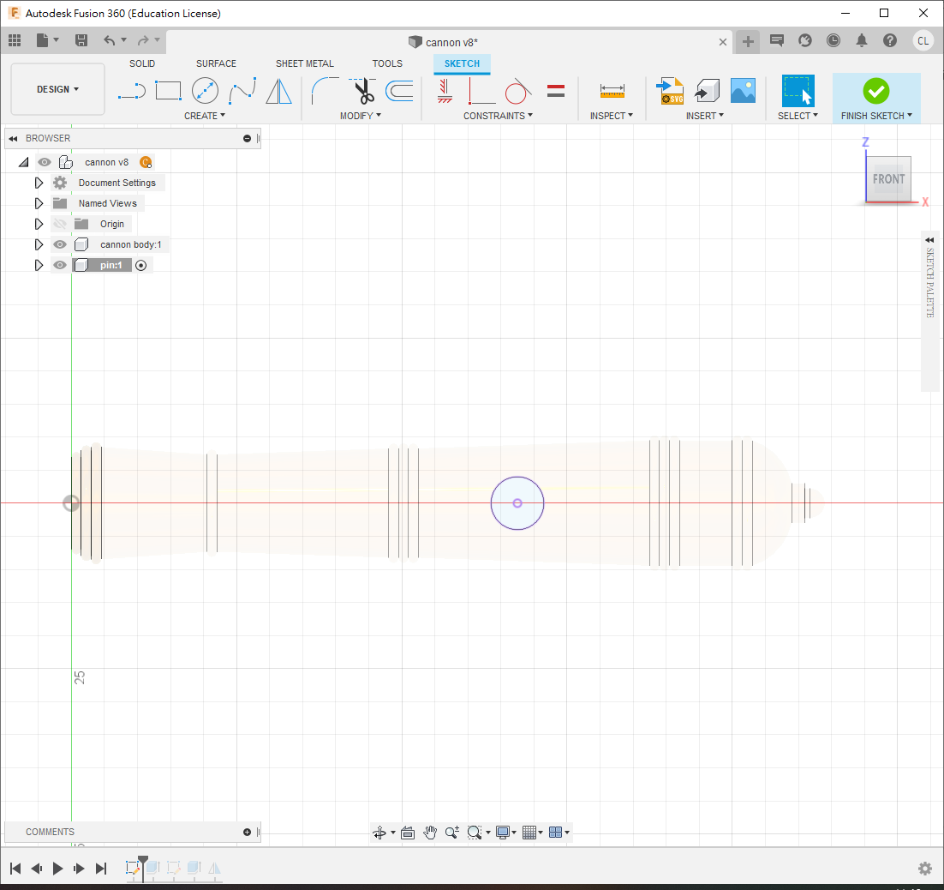Activate the Fit Point Spline tool
Viewport: 944px width, 890px height.
pyautogui.click(x=242, y=90)
